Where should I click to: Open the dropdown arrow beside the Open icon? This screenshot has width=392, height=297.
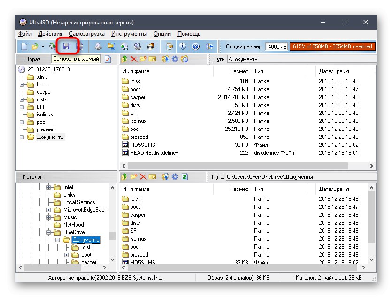coord(43,47)
